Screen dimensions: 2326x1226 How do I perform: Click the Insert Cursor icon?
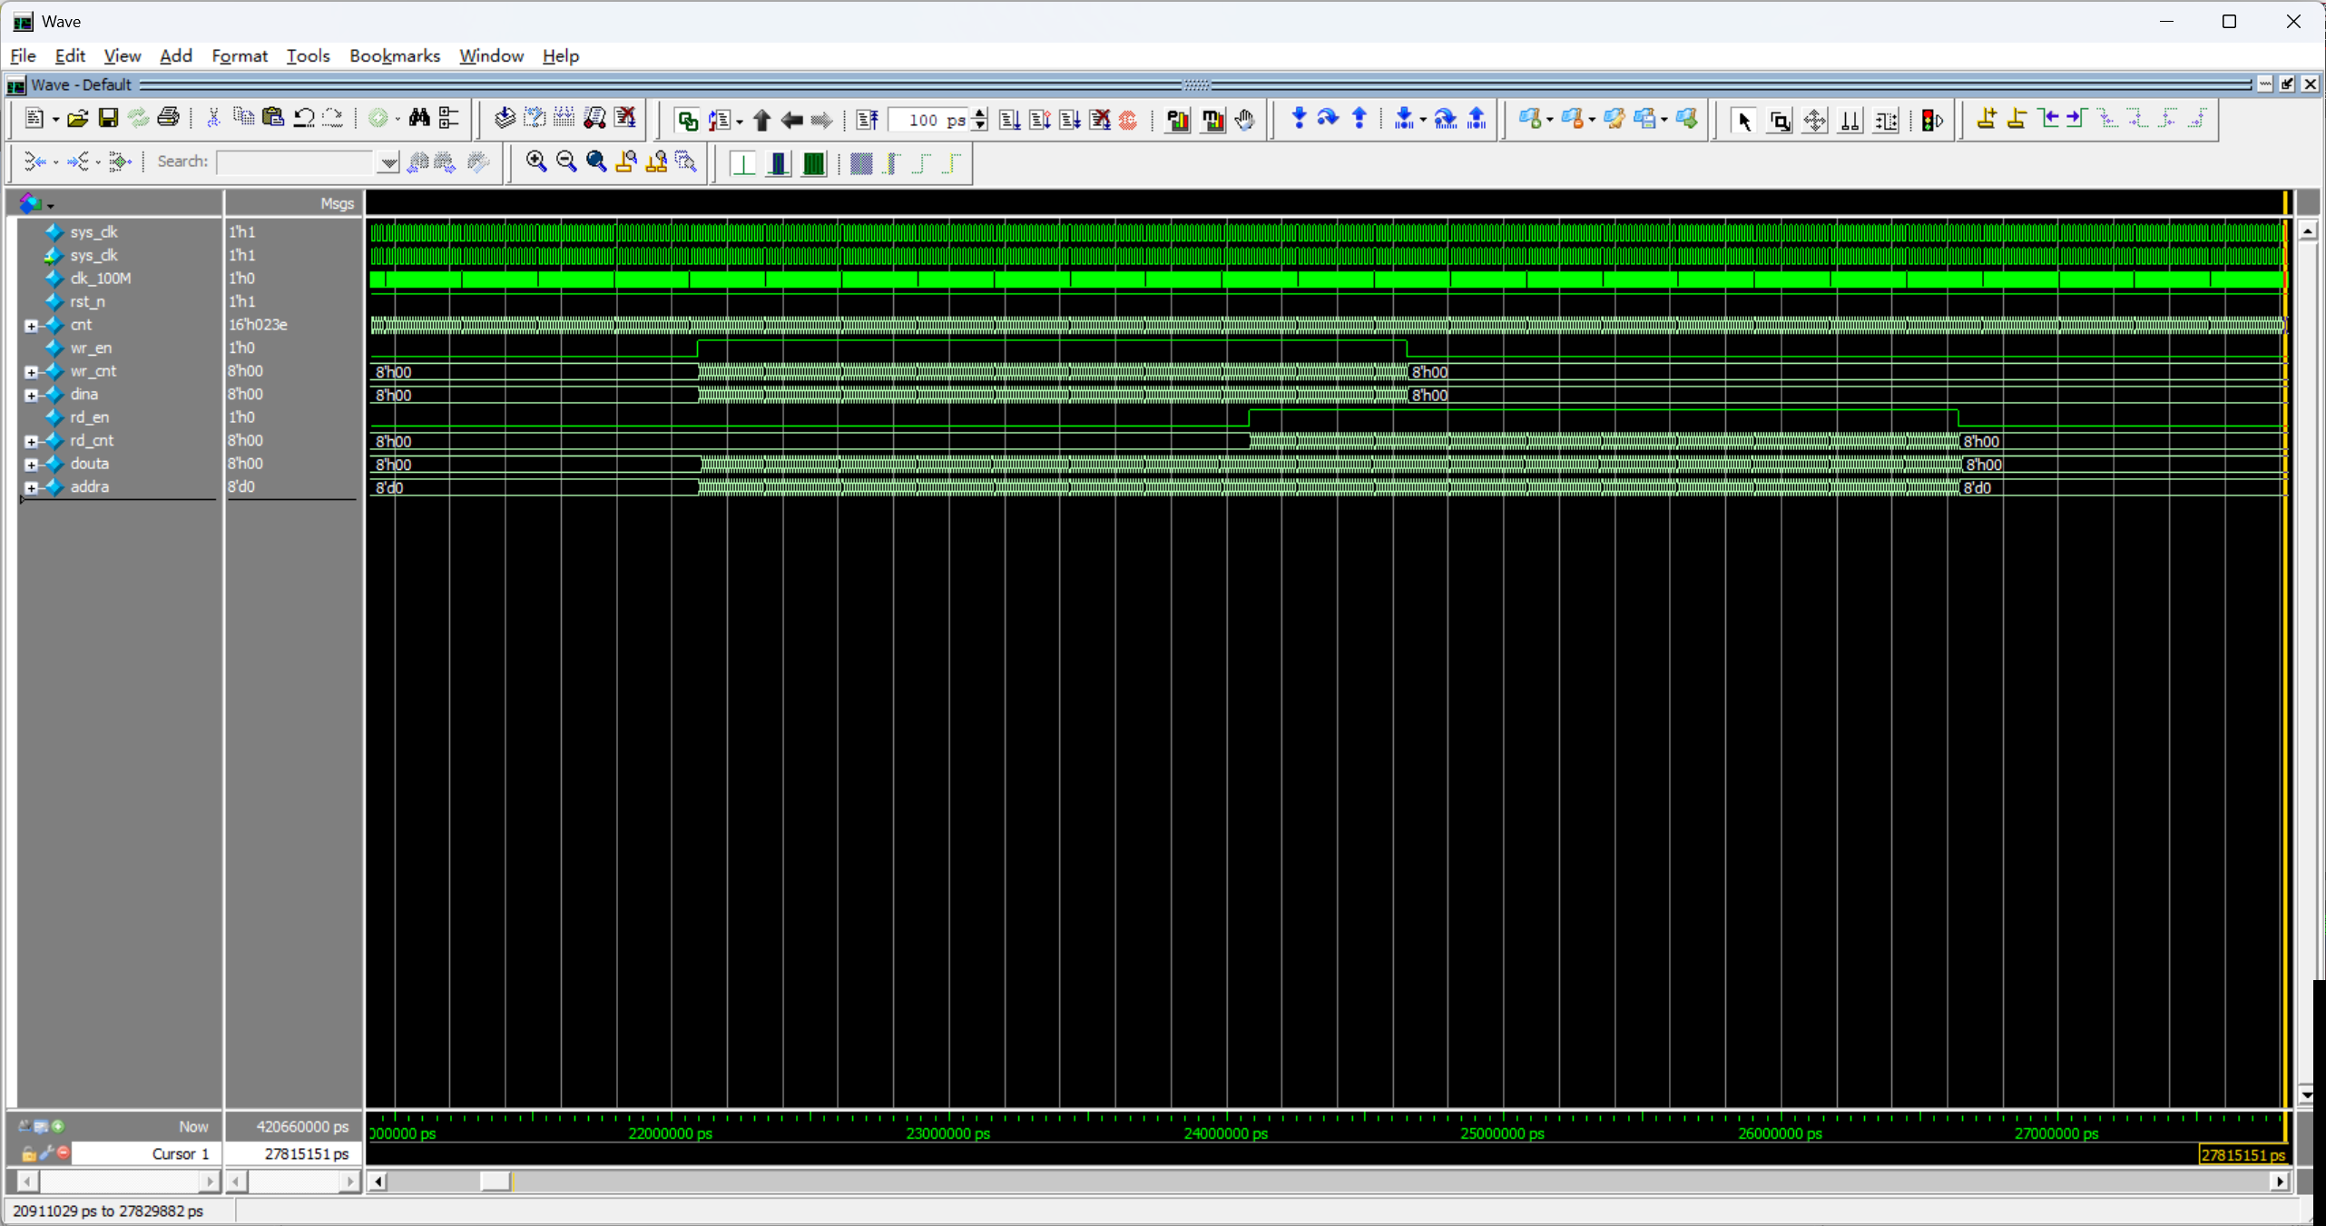point(1986,119)
